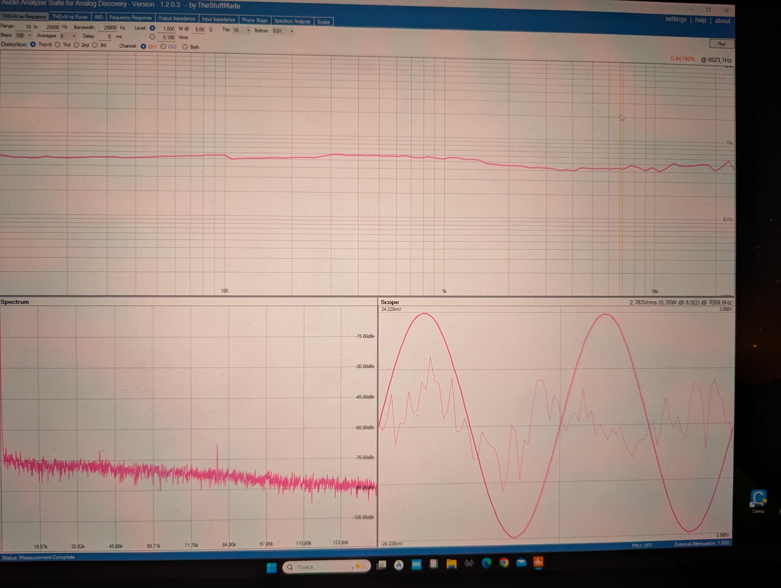Open Google Chrome from the taskbar
The width and height of the screenshot is (781, 588).
[504, 563]
